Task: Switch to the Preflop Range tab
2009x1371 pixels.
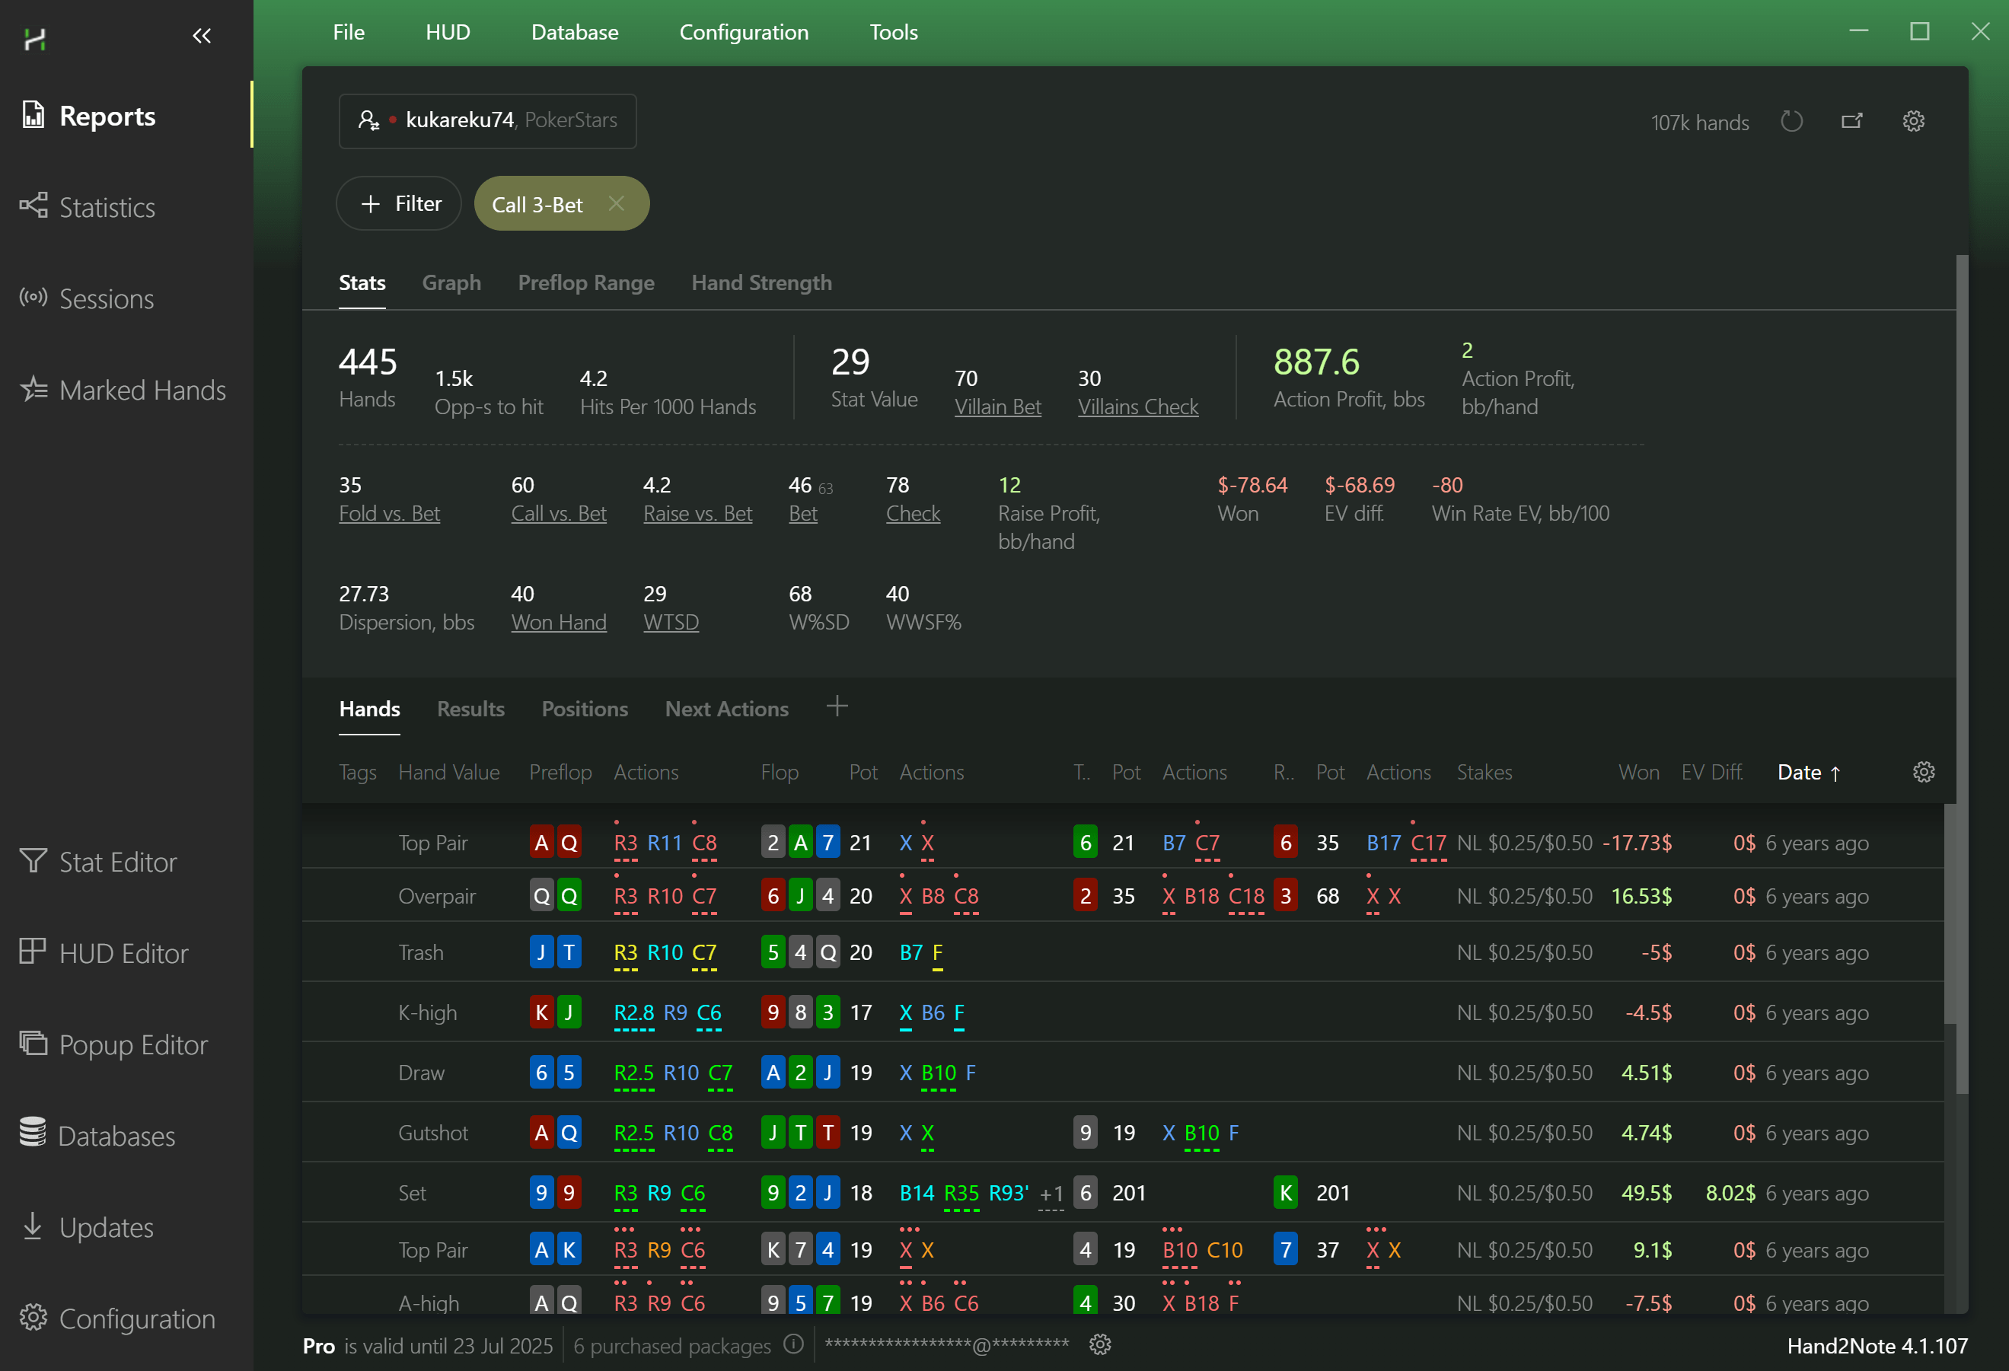Action: click(x=585, y=282)
